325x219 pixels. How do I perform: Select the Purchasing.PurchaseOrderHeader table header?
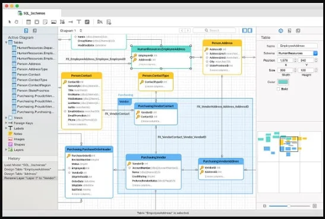pyautogui.click(x=89, y=149)
